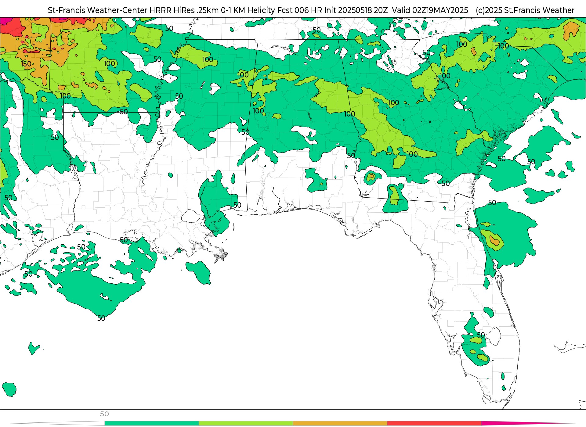Click 'Init 20250518 20Z' in the title
586x427 pixels.
coord(356,10)
